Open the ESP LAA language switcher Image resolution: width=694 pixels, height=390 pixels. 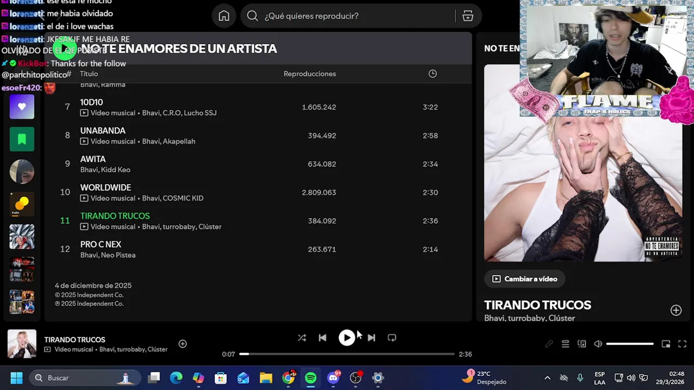[x=600, y=378]
